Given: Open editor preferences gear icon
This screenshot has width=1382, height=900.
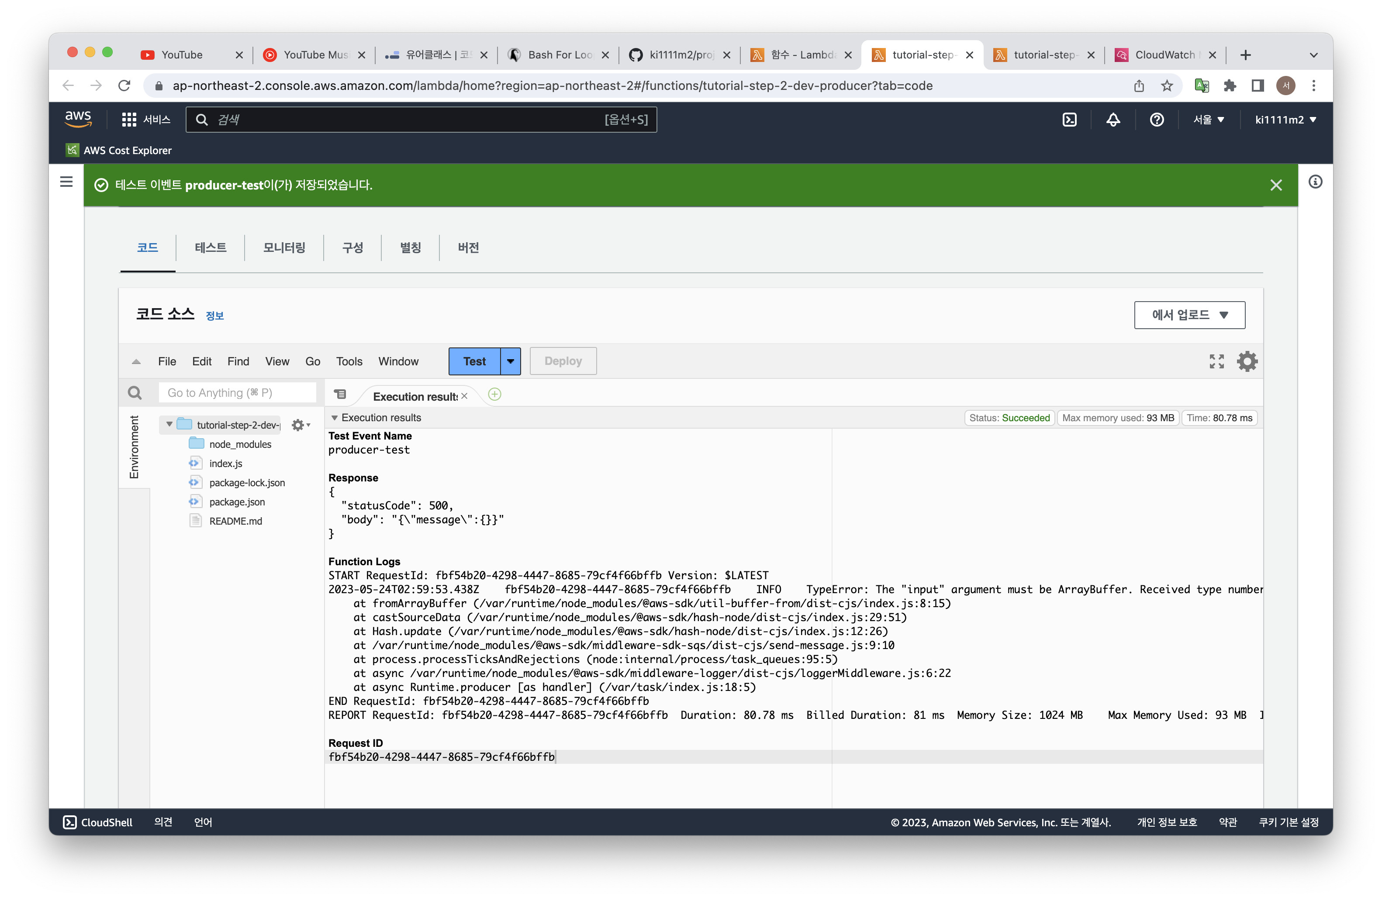Looking at the screenshot, I should tap(1247, 361).
